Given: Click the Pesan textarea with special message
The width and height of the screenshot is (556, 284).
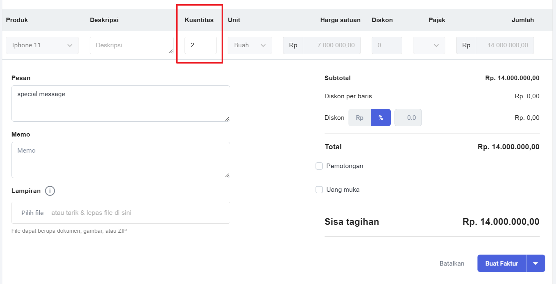Looking at the screenshot, I should [x=121, y=103].
